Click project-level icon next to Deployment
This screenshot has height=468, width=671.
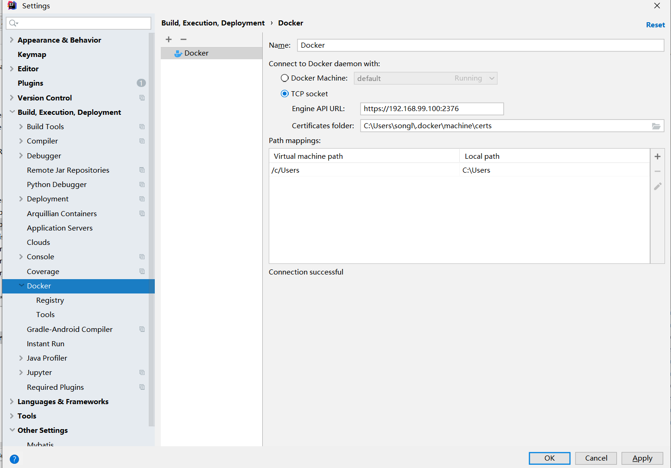click(142, 199)
